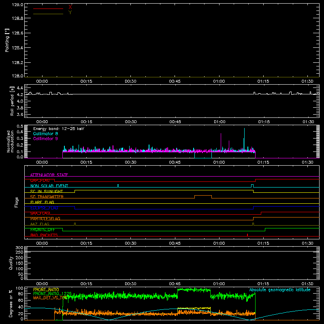Image resolution: width=324 pixels, height=324 pixels.
Task: Click the 'Pointing ["]' axis title
Action: click(7, 40)
